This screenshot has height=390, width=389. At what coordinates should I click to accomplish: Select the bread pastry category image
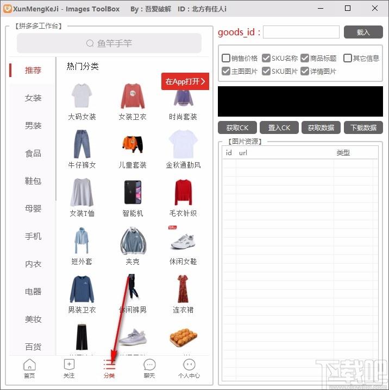click(x=183, y=337)
